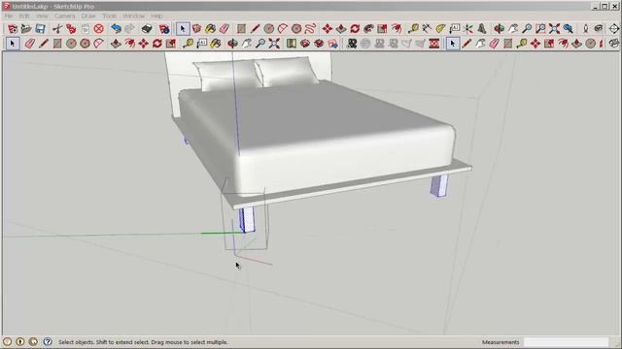
Task: Click the Add Location map icon
Action: click(x=292, y=43)
